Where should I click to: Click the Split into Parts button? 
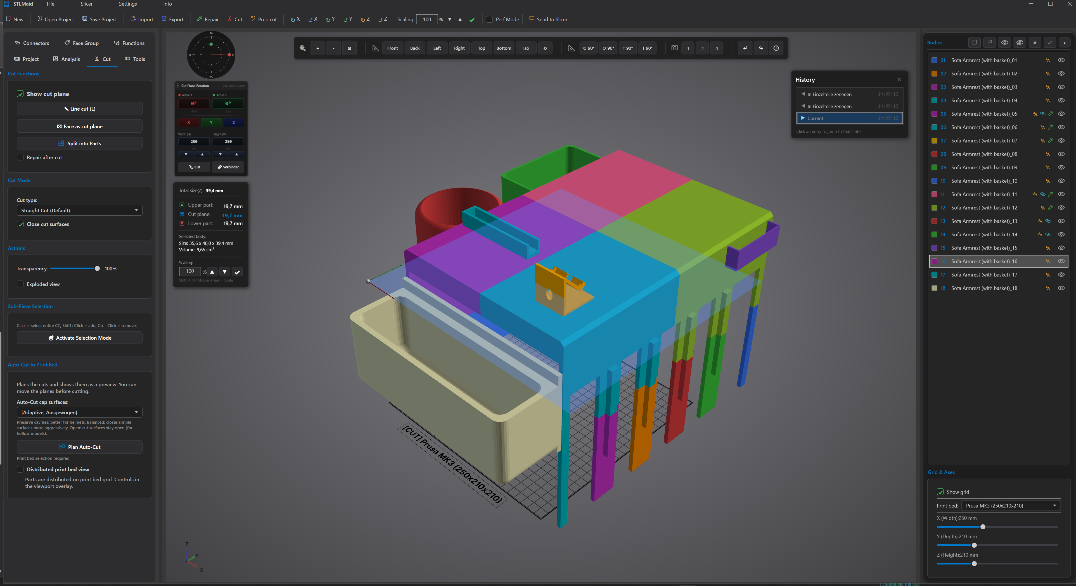click(x=79, y=143)
